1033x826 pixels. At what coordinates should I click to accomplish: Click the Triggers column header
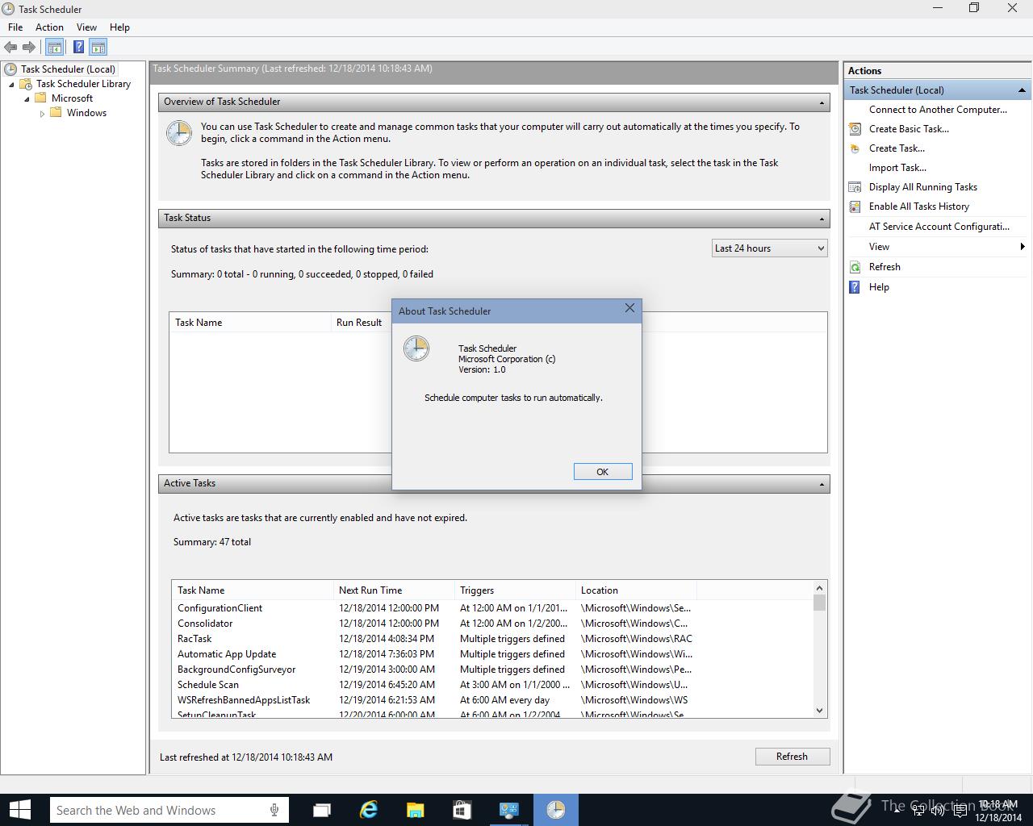515,590
